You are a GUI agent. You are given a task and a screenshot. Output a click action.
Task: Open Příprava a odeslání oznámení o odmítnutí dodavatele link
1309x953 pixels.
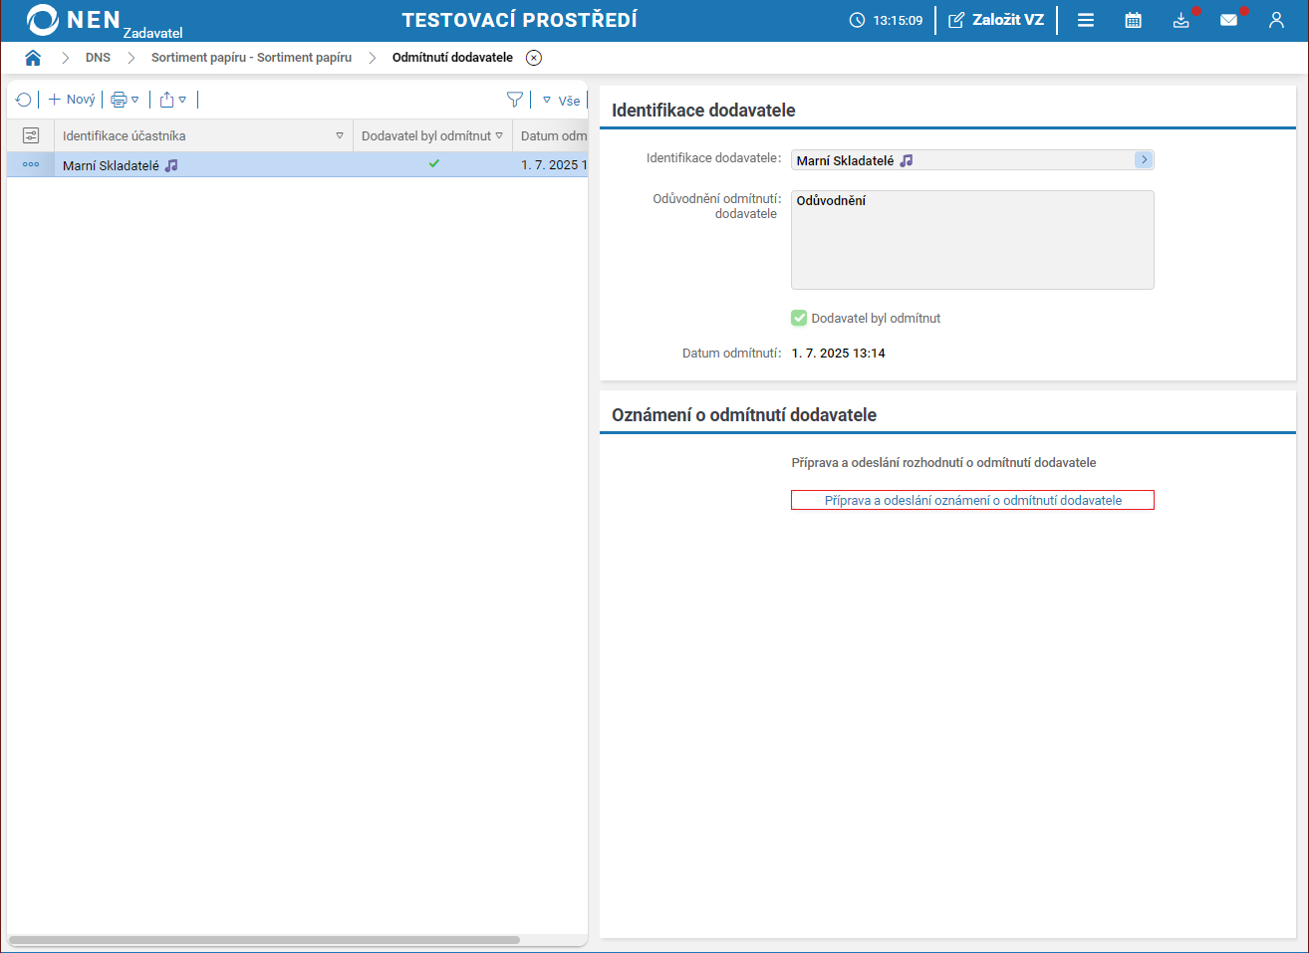click(972, 500)
